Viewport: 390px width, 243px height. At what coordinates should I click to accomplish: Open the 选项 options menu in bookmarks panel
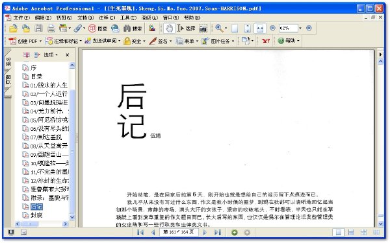click(x=51, y=55)
